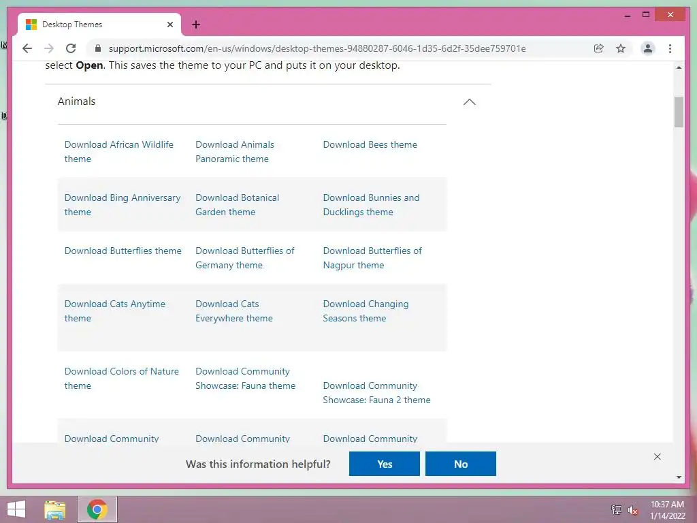The height and width of the screenshot is (523, 697).
Task: Click Chrome icon in taskbar
Action: (97, 509)
